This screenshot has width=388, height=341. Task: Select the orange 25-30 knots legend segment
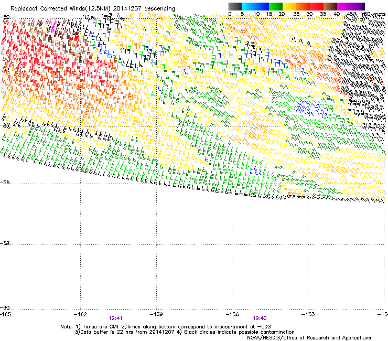click(303, 6)
